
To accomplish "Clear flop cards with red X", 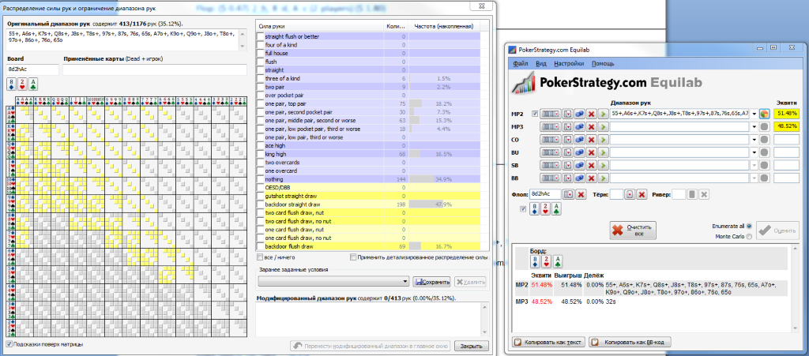I will (581, 194).
